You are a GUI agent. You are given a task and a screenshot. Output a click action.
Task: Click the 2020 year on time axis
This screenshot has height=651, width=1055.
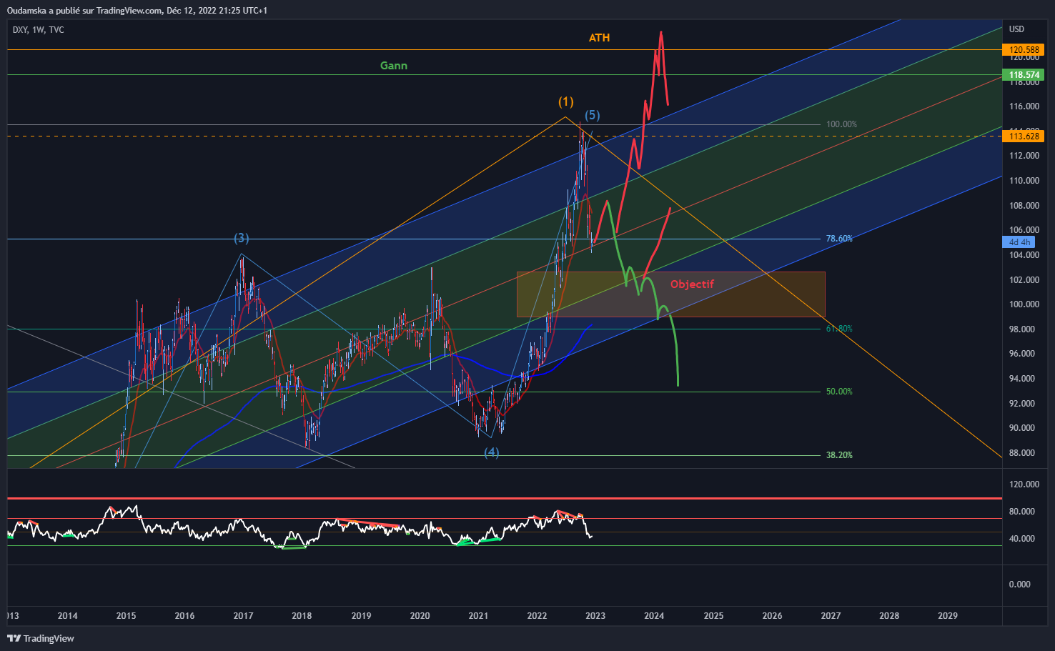(x=420, y=616)
